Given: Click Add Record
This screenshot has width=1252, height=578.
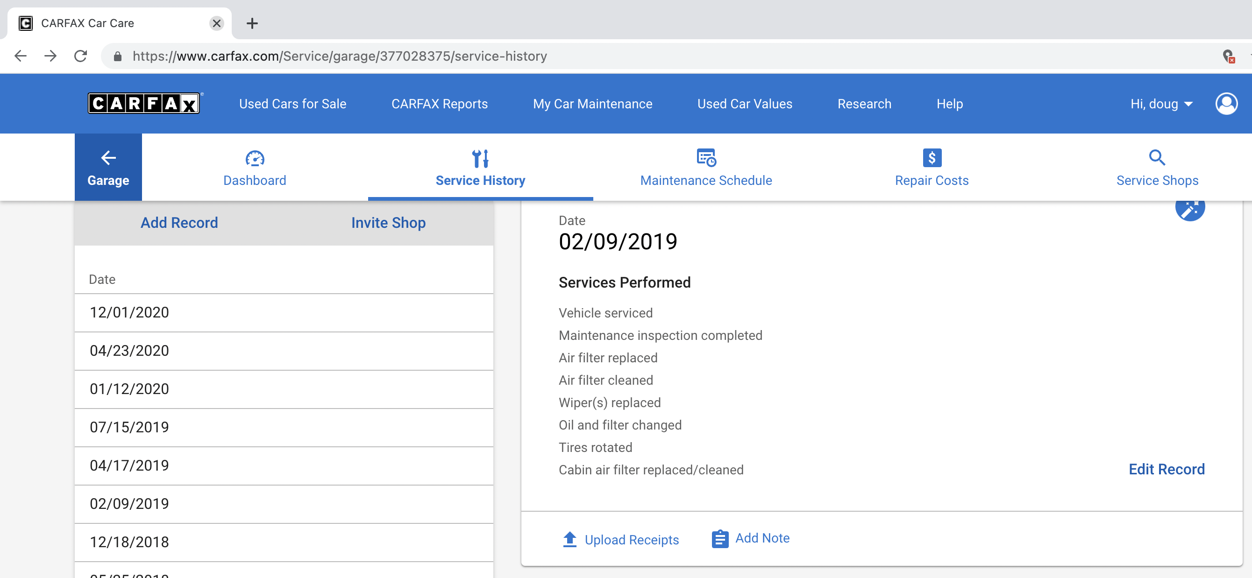Looking at the screenshot, I should [x=179, y=222].
